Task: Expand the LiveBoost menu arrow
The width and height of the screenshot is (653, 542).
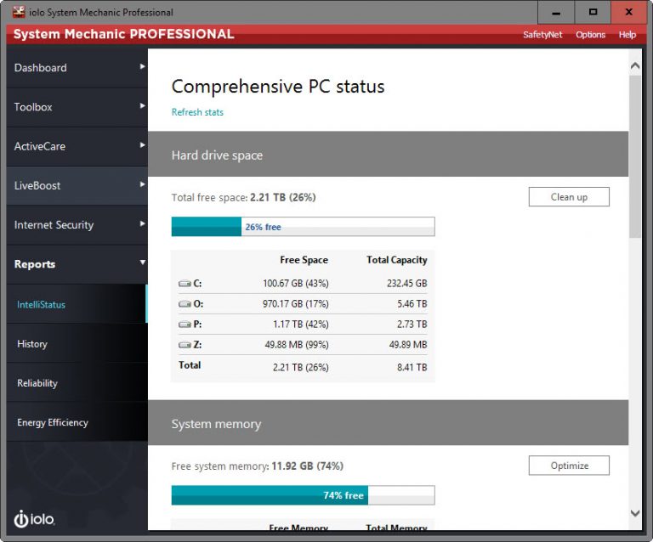Action: (143, 184)
